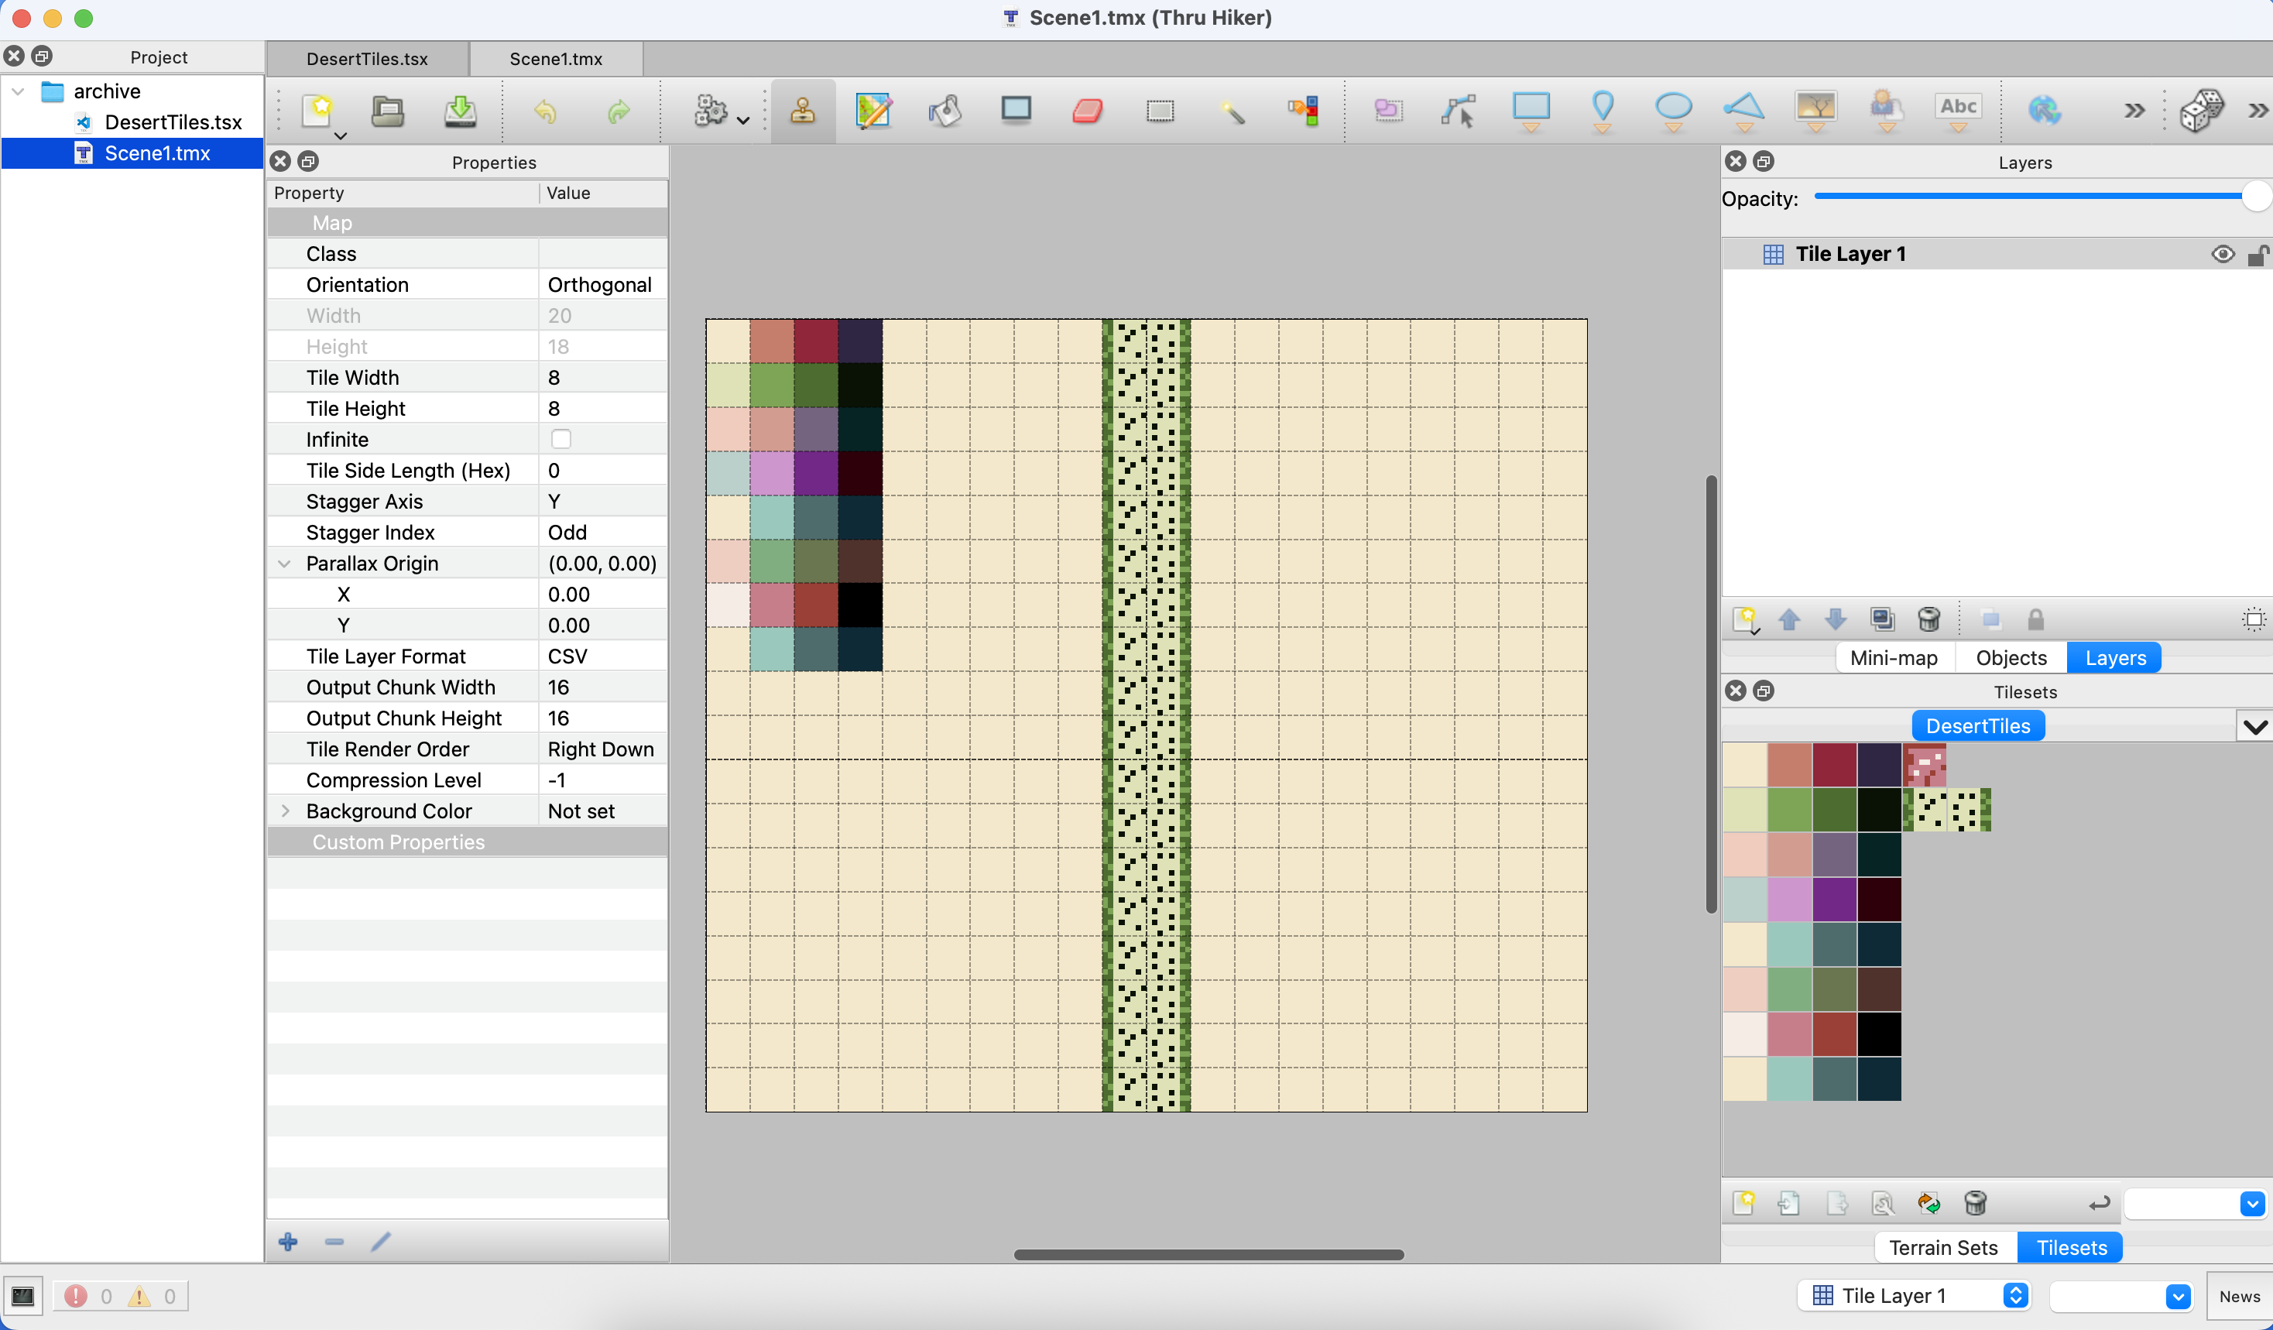Screen dimensions: 2273x1330
Task: Click the Save toolbar icon
Action: [460, 110]
